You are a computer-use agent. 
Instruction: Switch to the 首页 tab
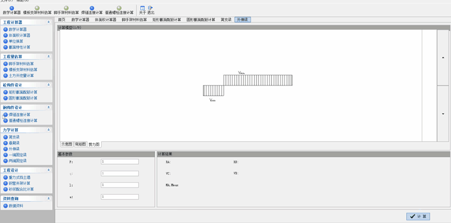coord(62,19)
